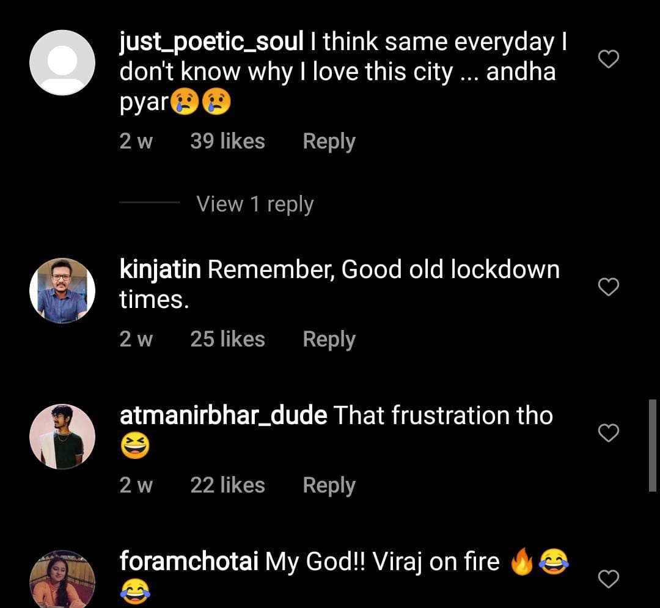660x608 pixels.
Task: Reply to kinjatin's comment
Action: coord(329,340)
